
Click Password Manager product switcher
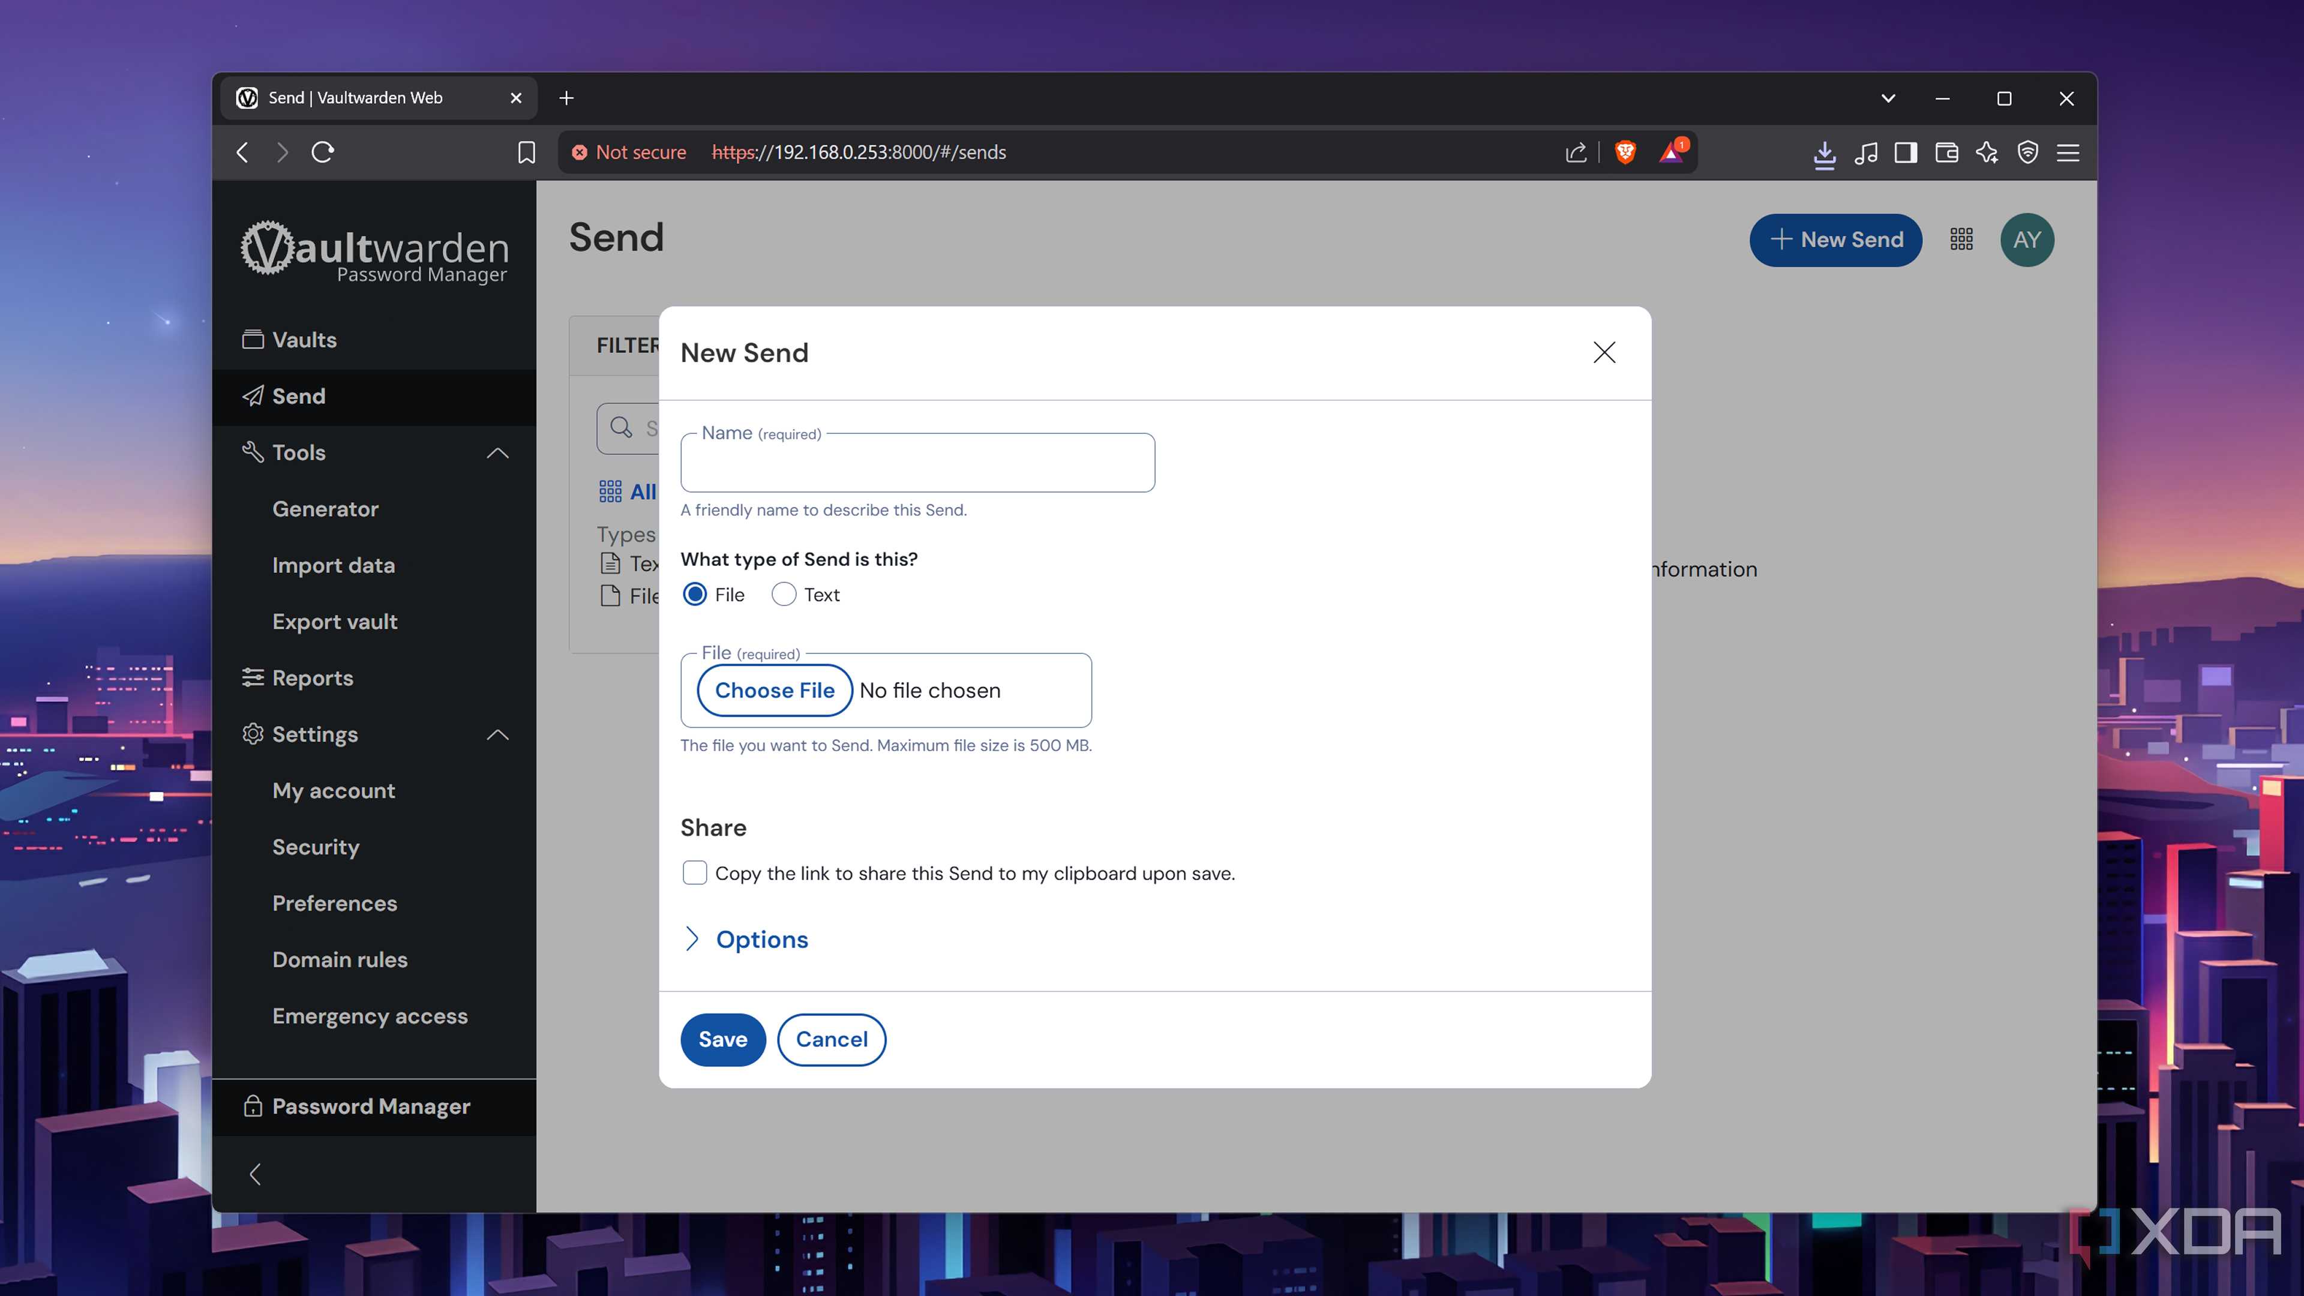[x=374, y=1107]
